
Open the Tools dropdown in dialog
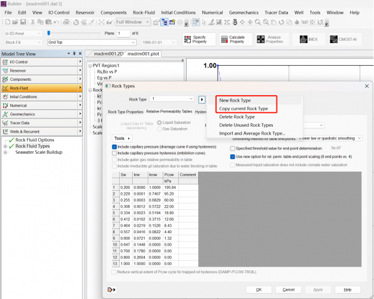(123, 138)
